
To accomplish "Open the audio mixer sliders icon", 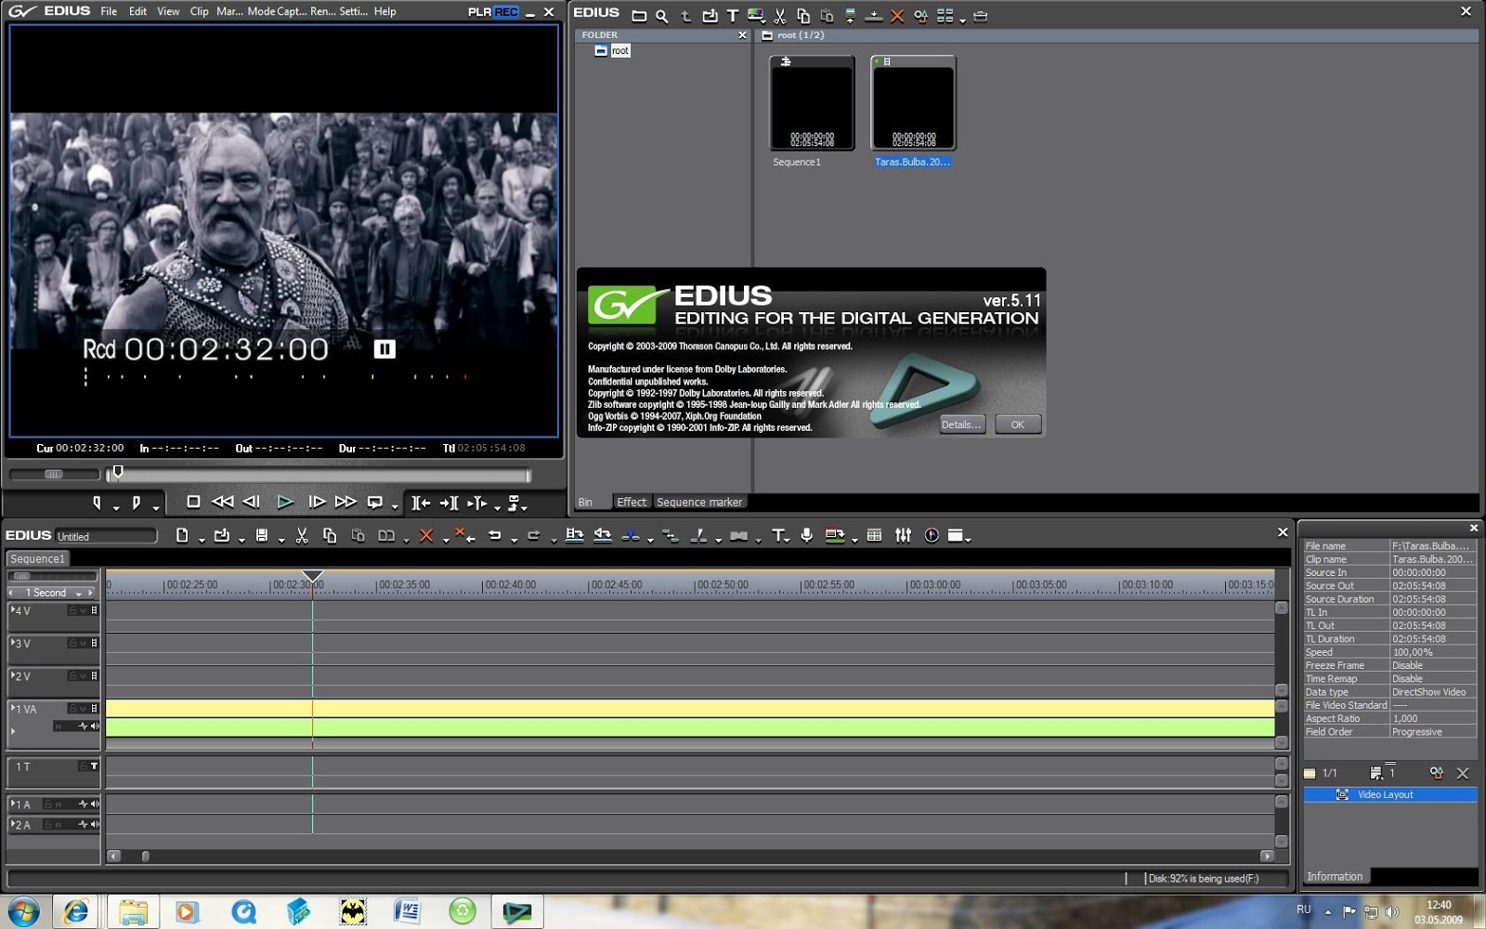I will pos(903,535).
